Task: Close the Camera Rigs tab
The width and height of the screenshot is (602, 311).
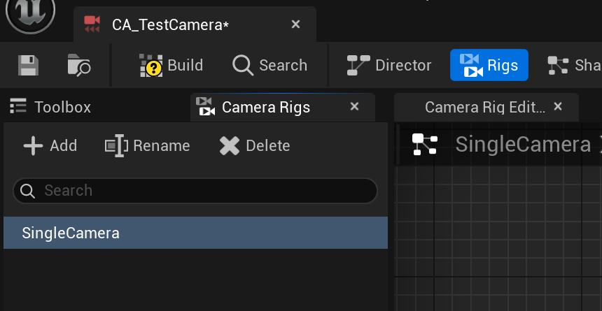Action: pyautogui.click(x=354, y=106)
